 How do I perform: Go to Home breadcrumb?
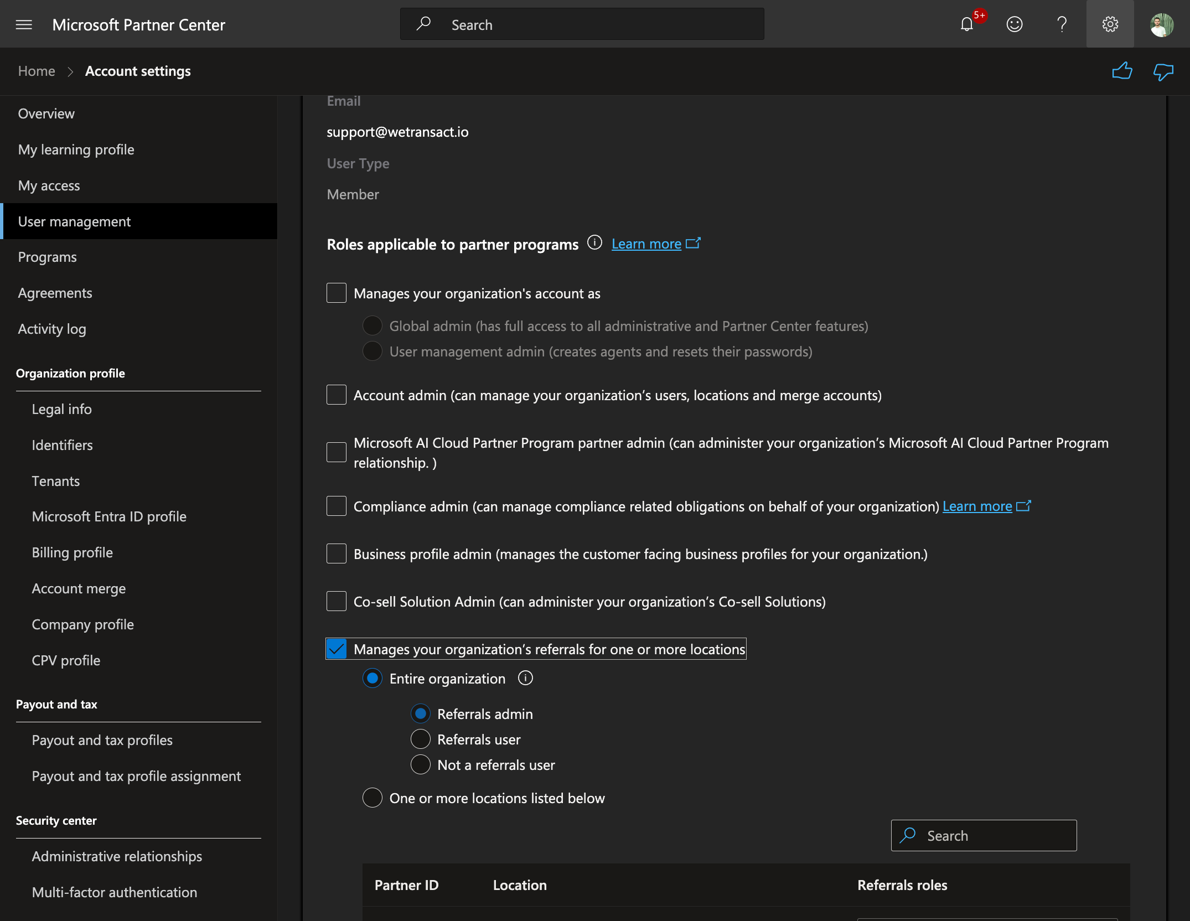tap(37, 71)
